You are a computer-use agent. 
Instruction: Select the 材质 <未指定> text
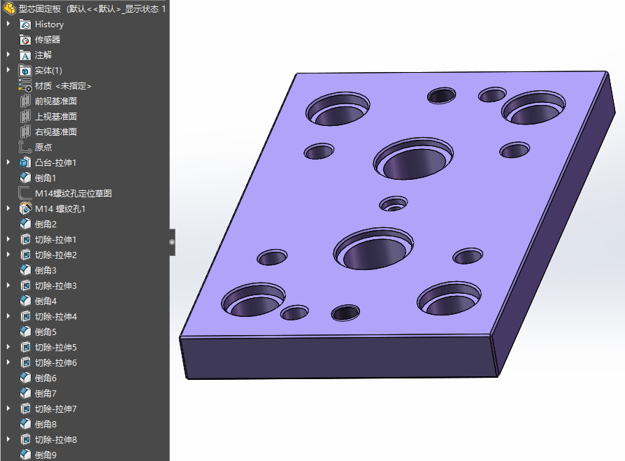tap(63, 86)
